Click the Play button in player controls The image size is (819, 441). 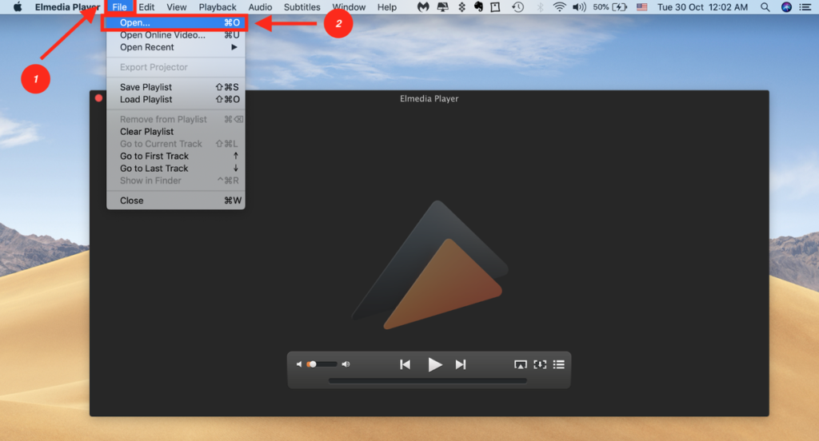434,364
